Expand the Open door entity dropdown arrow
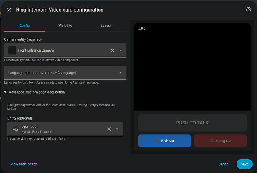This screenshot has height=173, width=257. 117,129
